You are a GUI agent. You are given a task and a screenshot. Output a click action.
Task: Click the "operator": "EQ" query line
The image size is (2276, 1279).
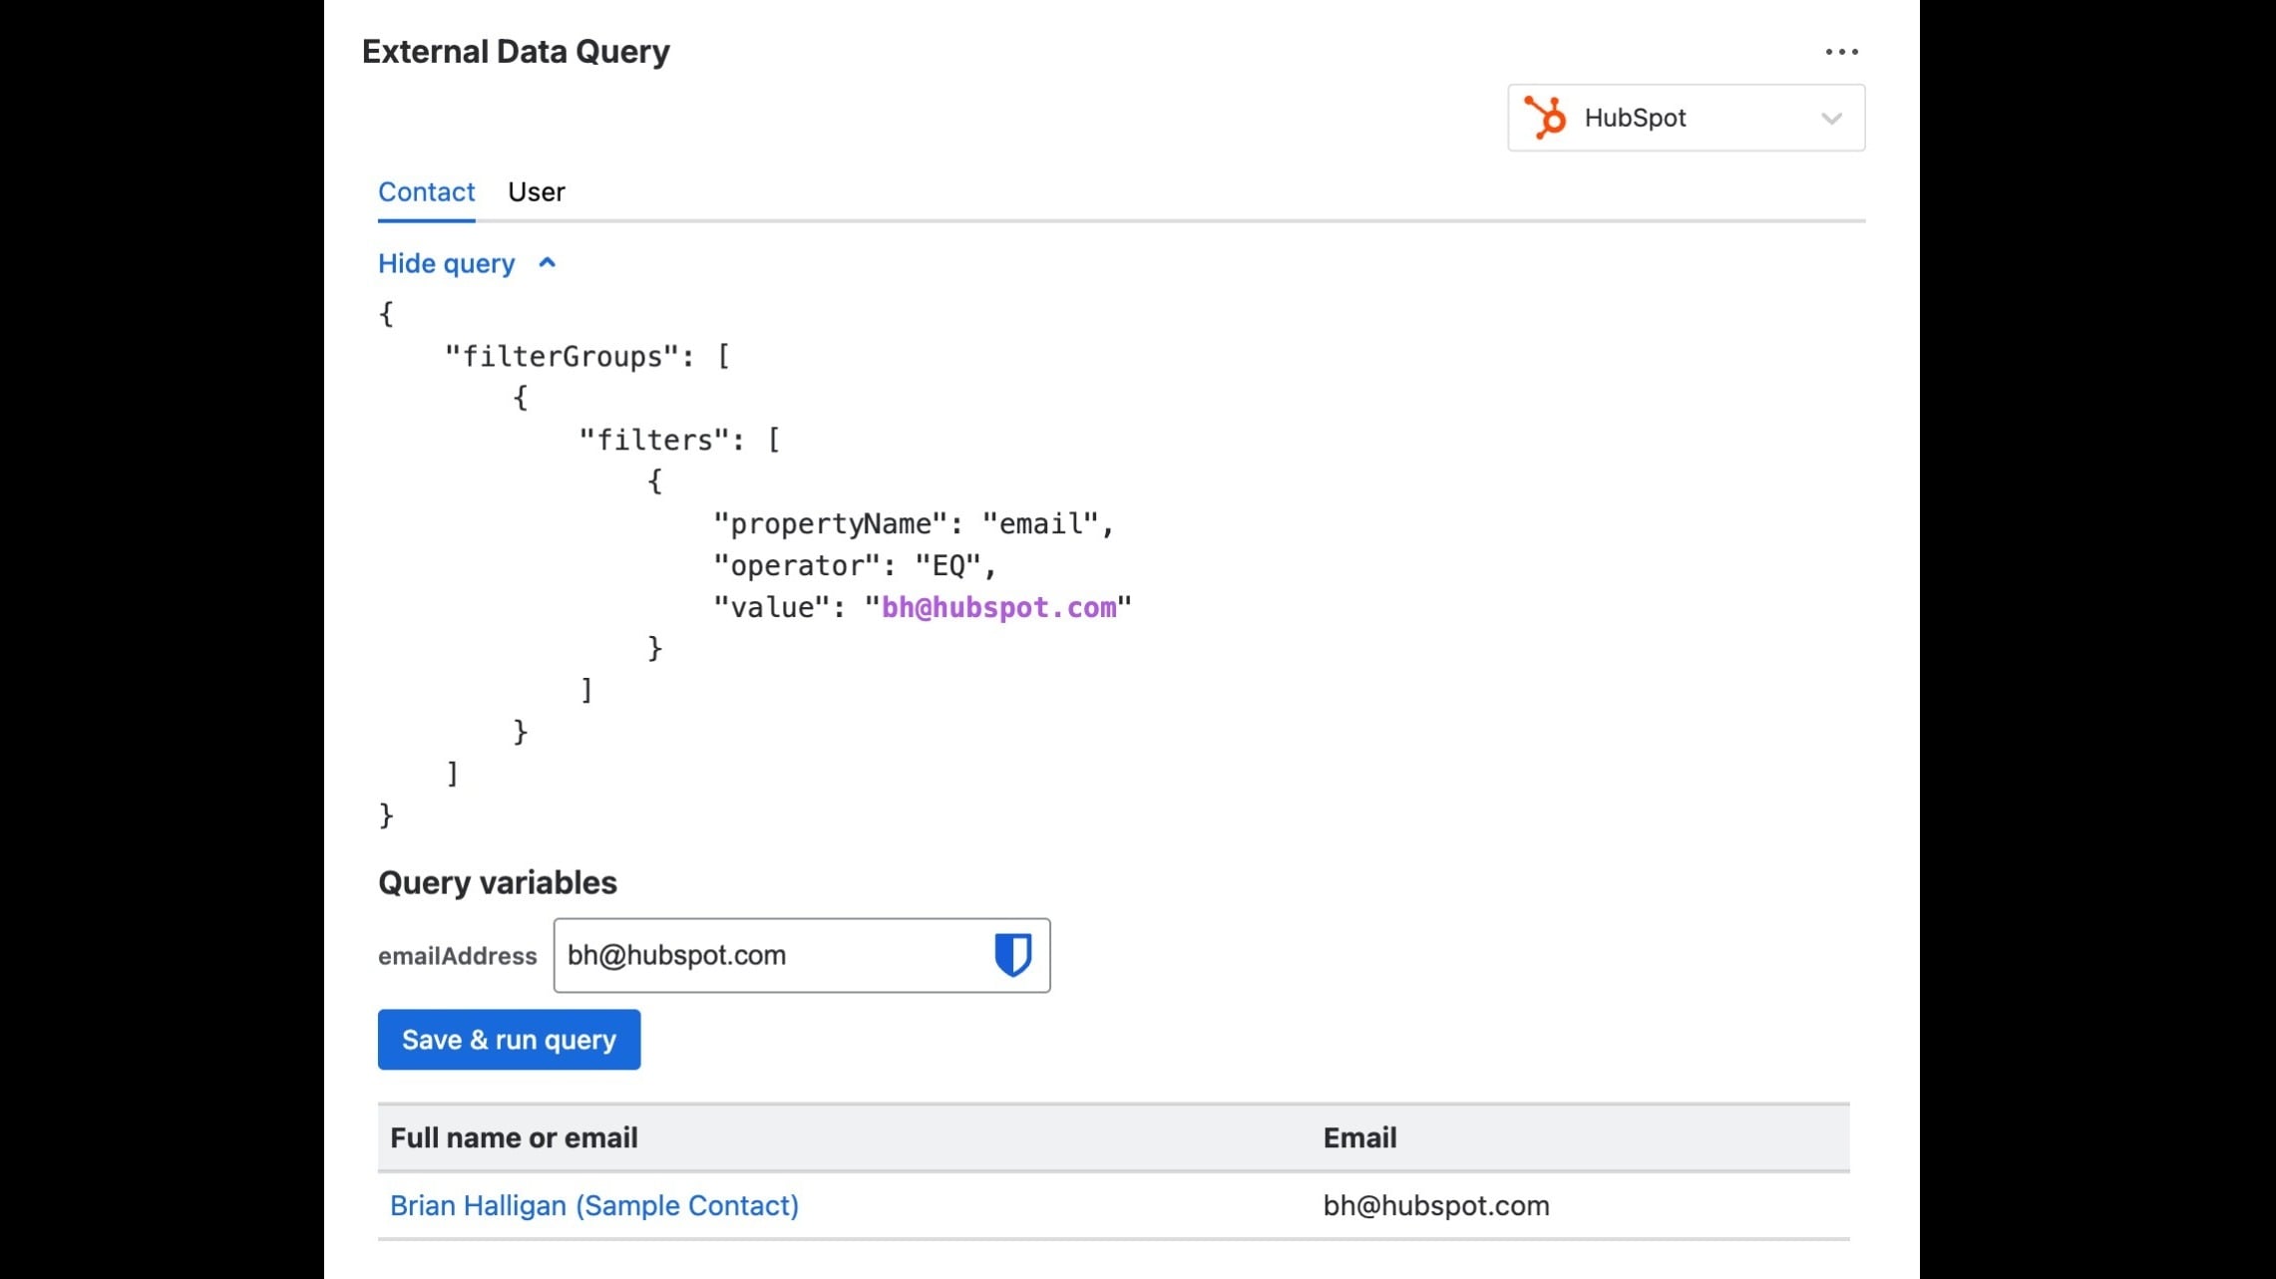(x=855, y=565)
